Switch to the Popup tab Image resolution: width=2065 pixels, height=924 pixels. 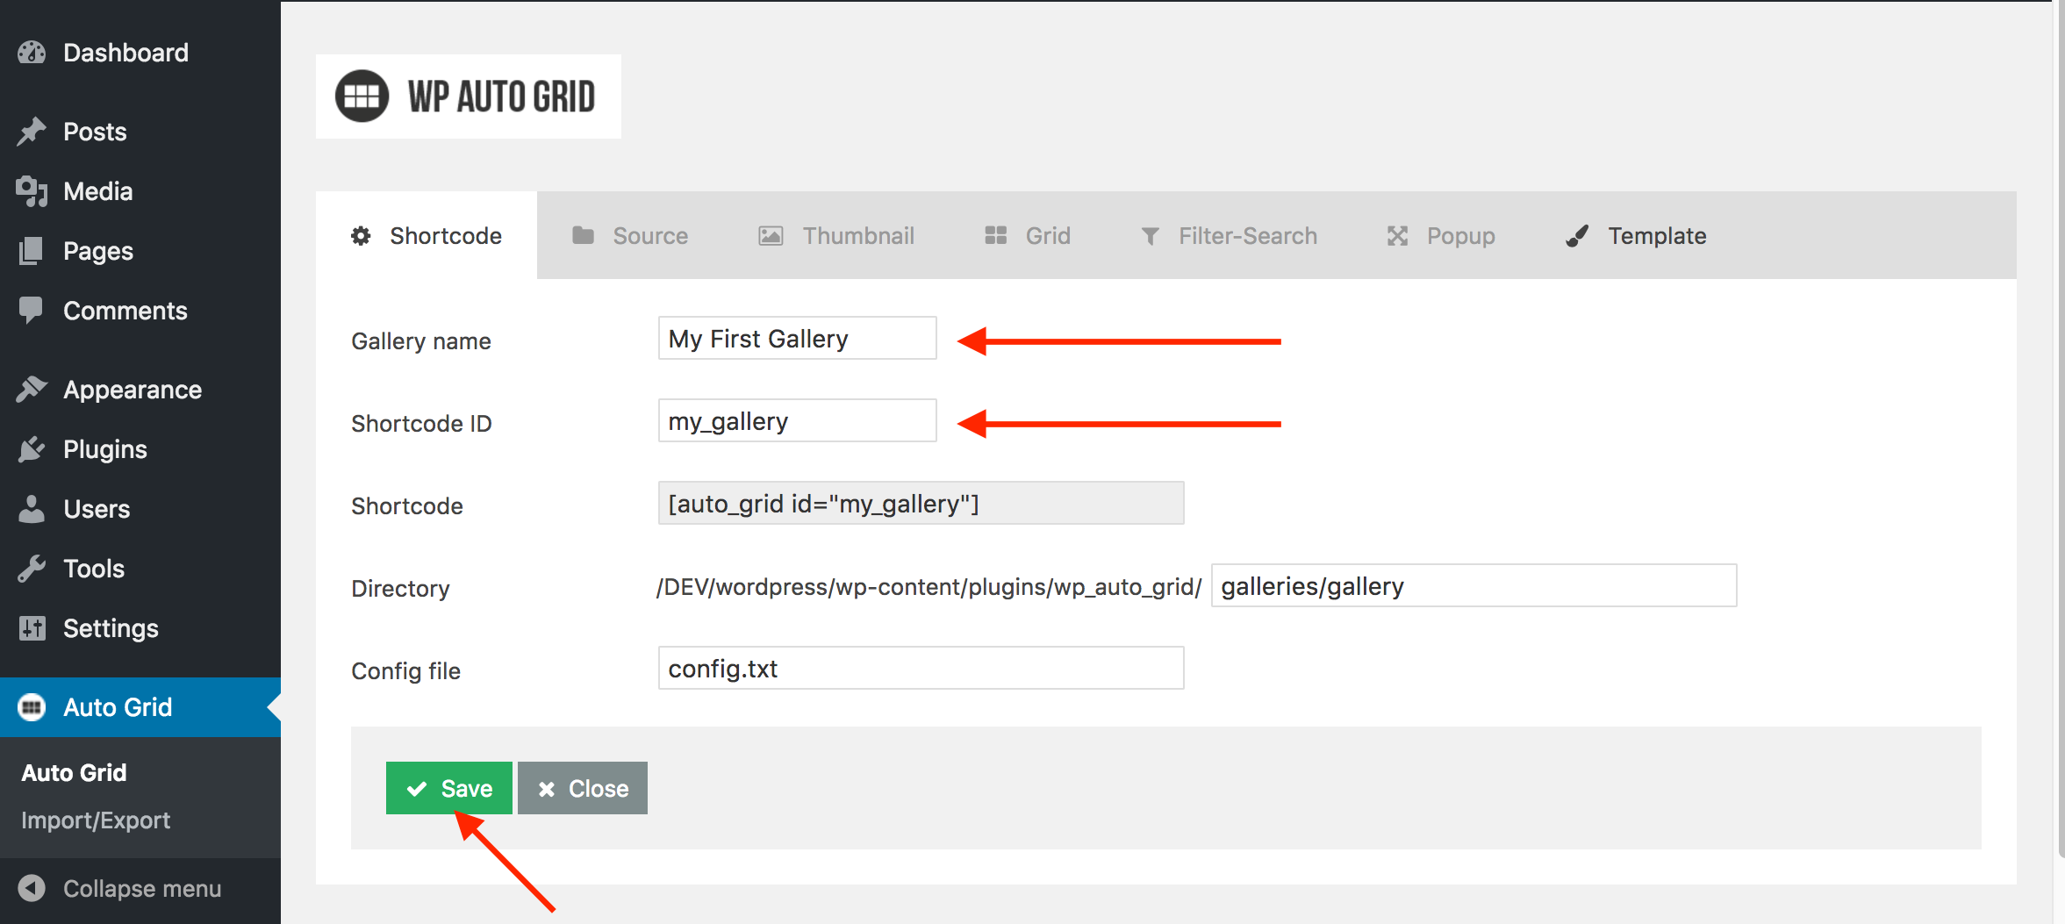pos(1441,235)
